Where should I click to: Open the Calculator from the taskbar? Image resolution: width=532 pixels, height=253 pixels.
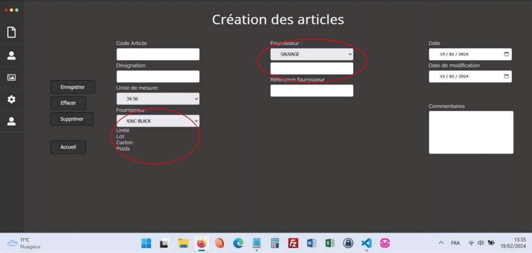275,243
